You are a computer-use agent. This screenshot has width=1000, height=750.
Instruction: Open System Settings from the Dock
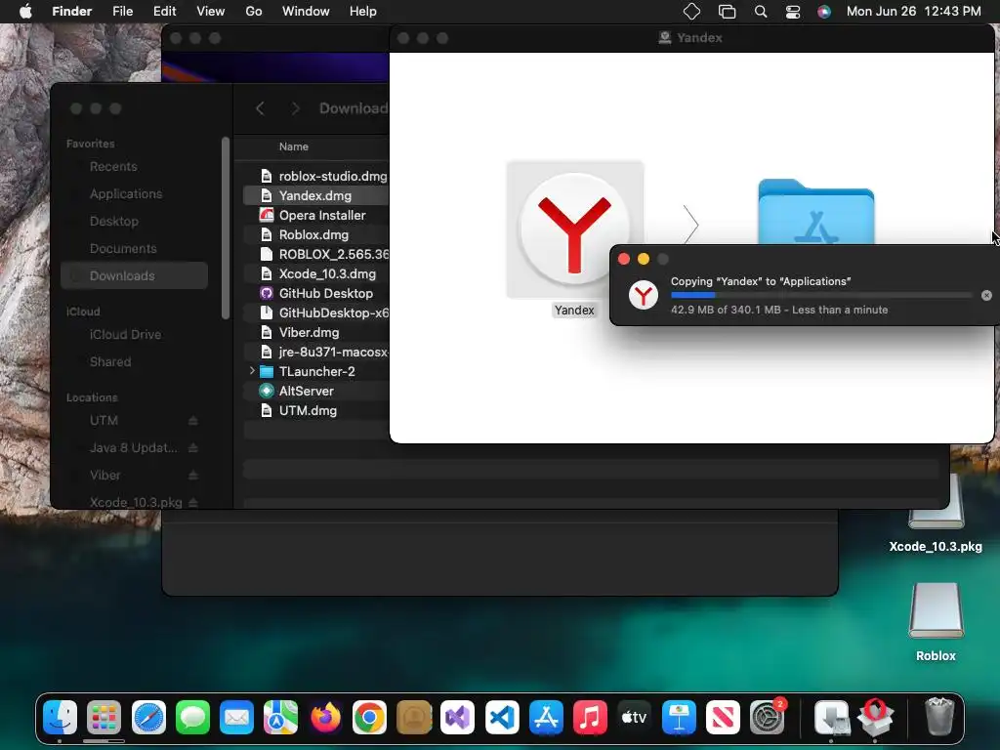pos(768,718)
